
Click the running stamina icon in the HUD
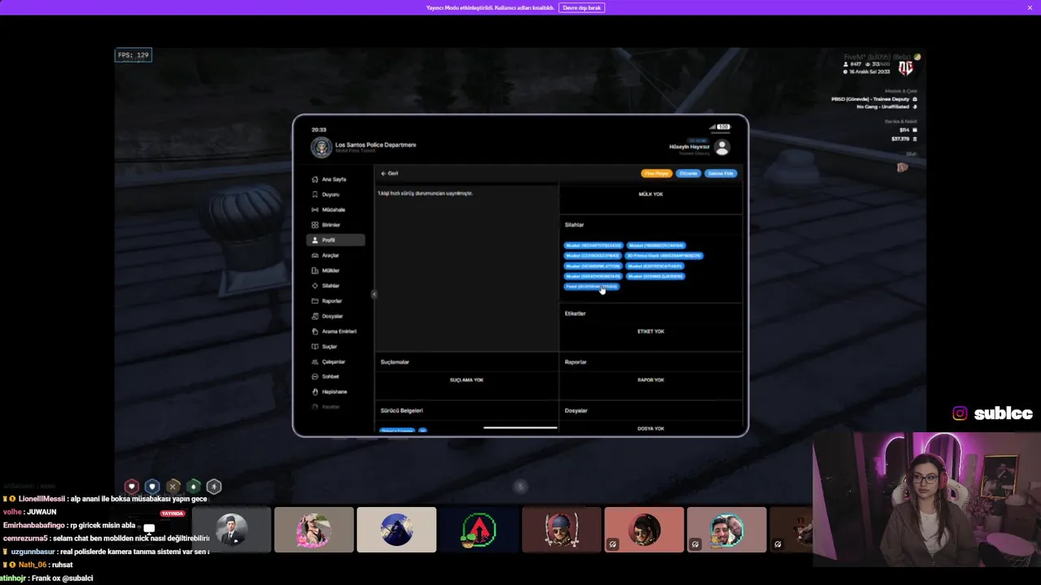pos(214,487)
